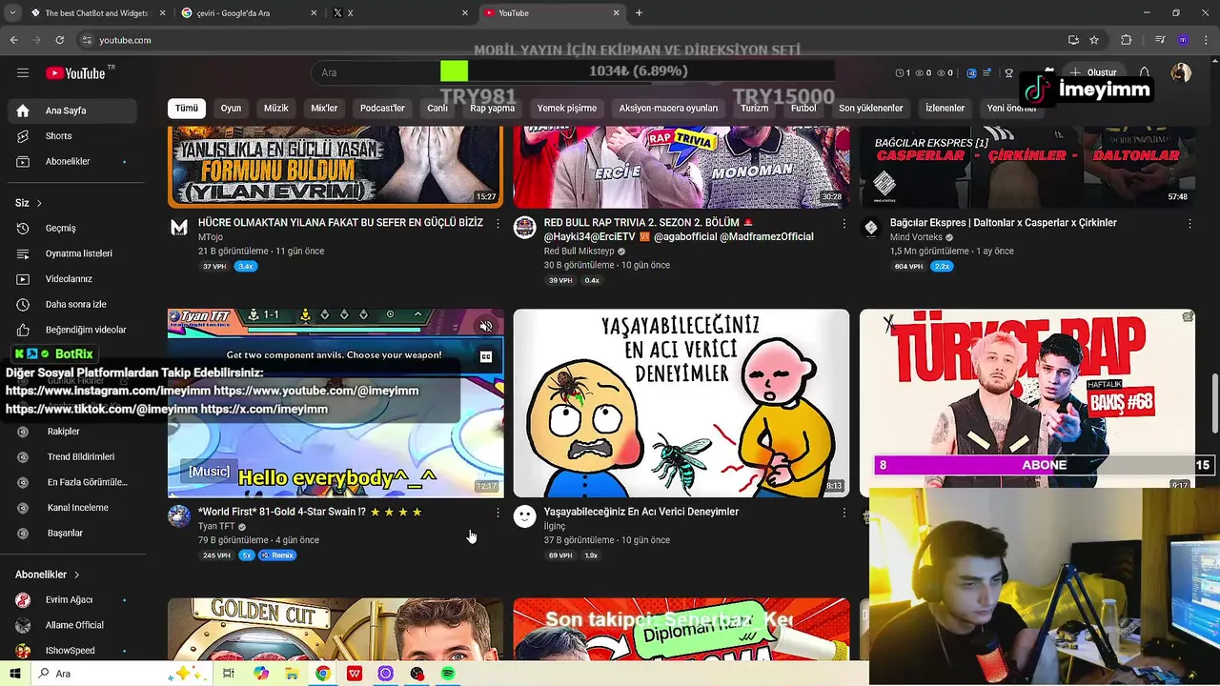Open Shorts from the sidebar

click(x=72, y=136)
